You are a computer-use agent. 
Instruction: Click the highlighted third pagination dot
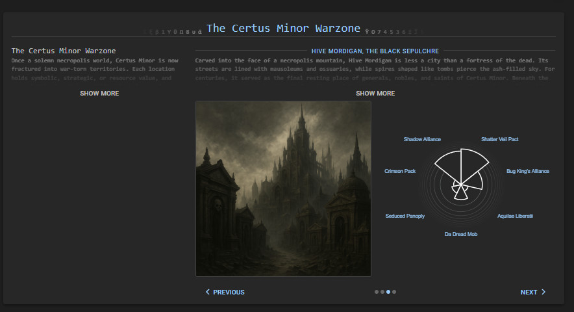[388, 292]
